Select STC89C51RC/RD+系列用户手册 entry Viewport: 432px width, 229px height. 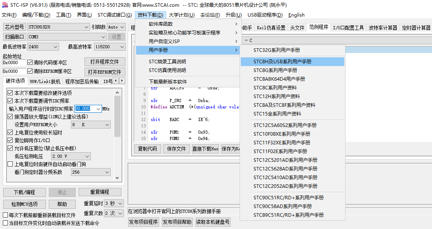292,215
